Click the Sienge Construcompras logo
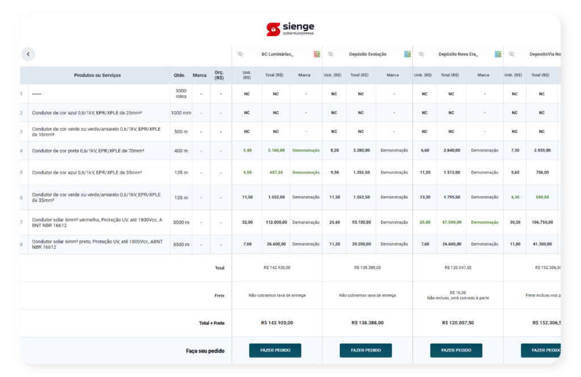 290,29
